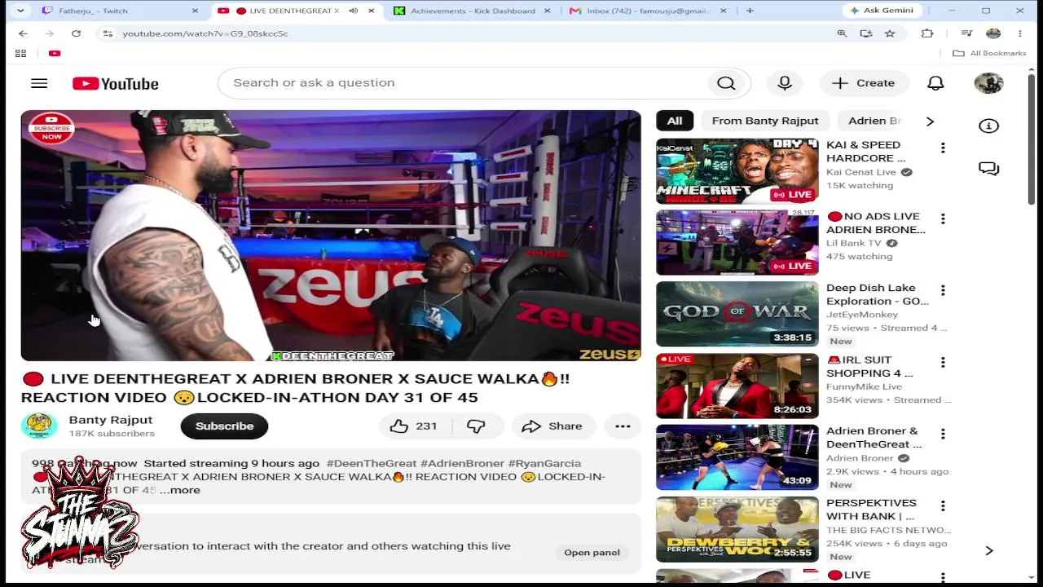Open the YouTube bookmark shortcut
This screenshot has height=587, width=1043.
coord(55,53)
